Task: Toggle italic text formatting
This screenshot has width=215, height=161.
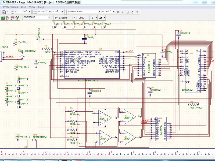Action: [x=123, y=12]
